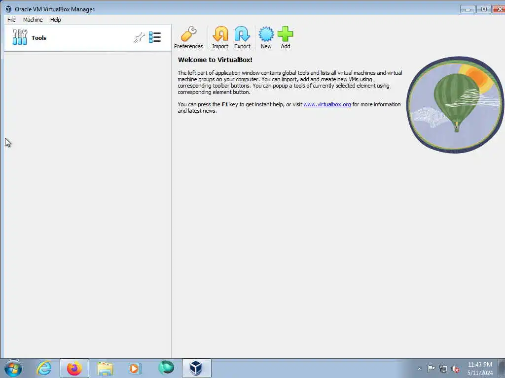
Task: Click the green globe taskbar icon
Action: [166, 368]
